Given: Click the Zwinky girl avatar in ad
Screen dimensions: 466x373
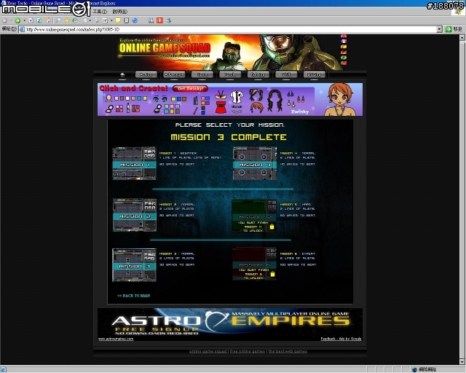Looking at the screenshot, I should pos(340,100).
